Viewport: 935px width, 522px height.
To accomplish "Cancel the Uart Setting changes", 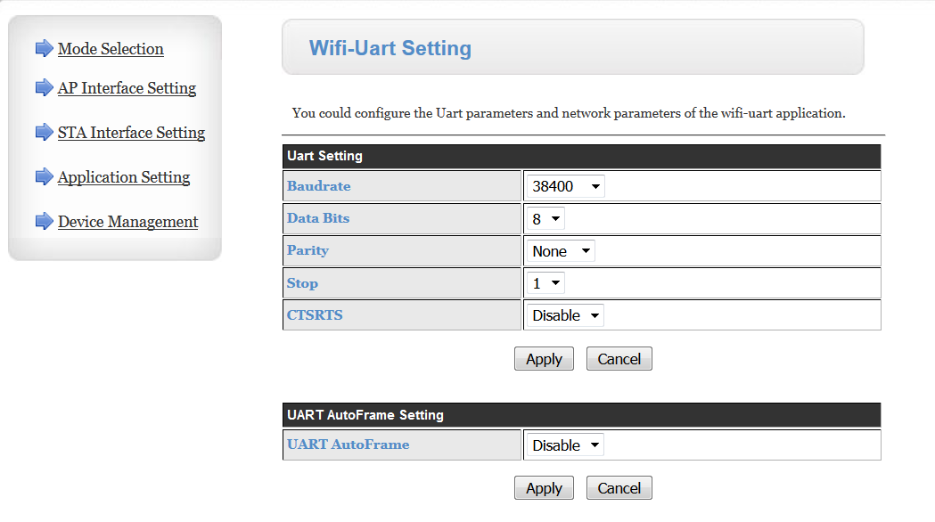I will (619, 359).
